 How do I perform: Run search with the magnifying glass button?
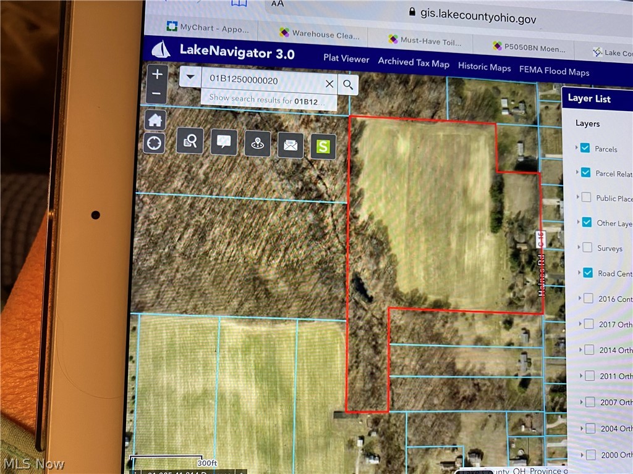[x=348, y=85]
